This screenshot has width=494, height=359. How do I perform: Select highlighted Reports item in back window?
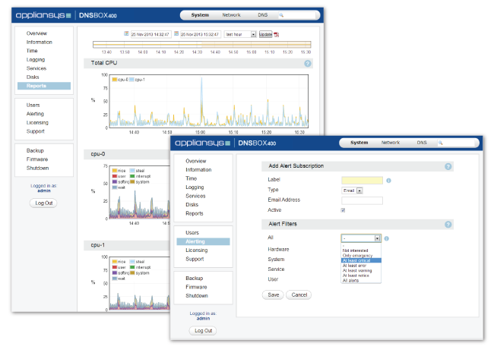44,86
